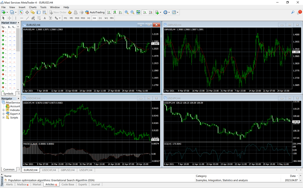Open a New Chart from toolbar
Screen dimensions: 303x188
3,12
